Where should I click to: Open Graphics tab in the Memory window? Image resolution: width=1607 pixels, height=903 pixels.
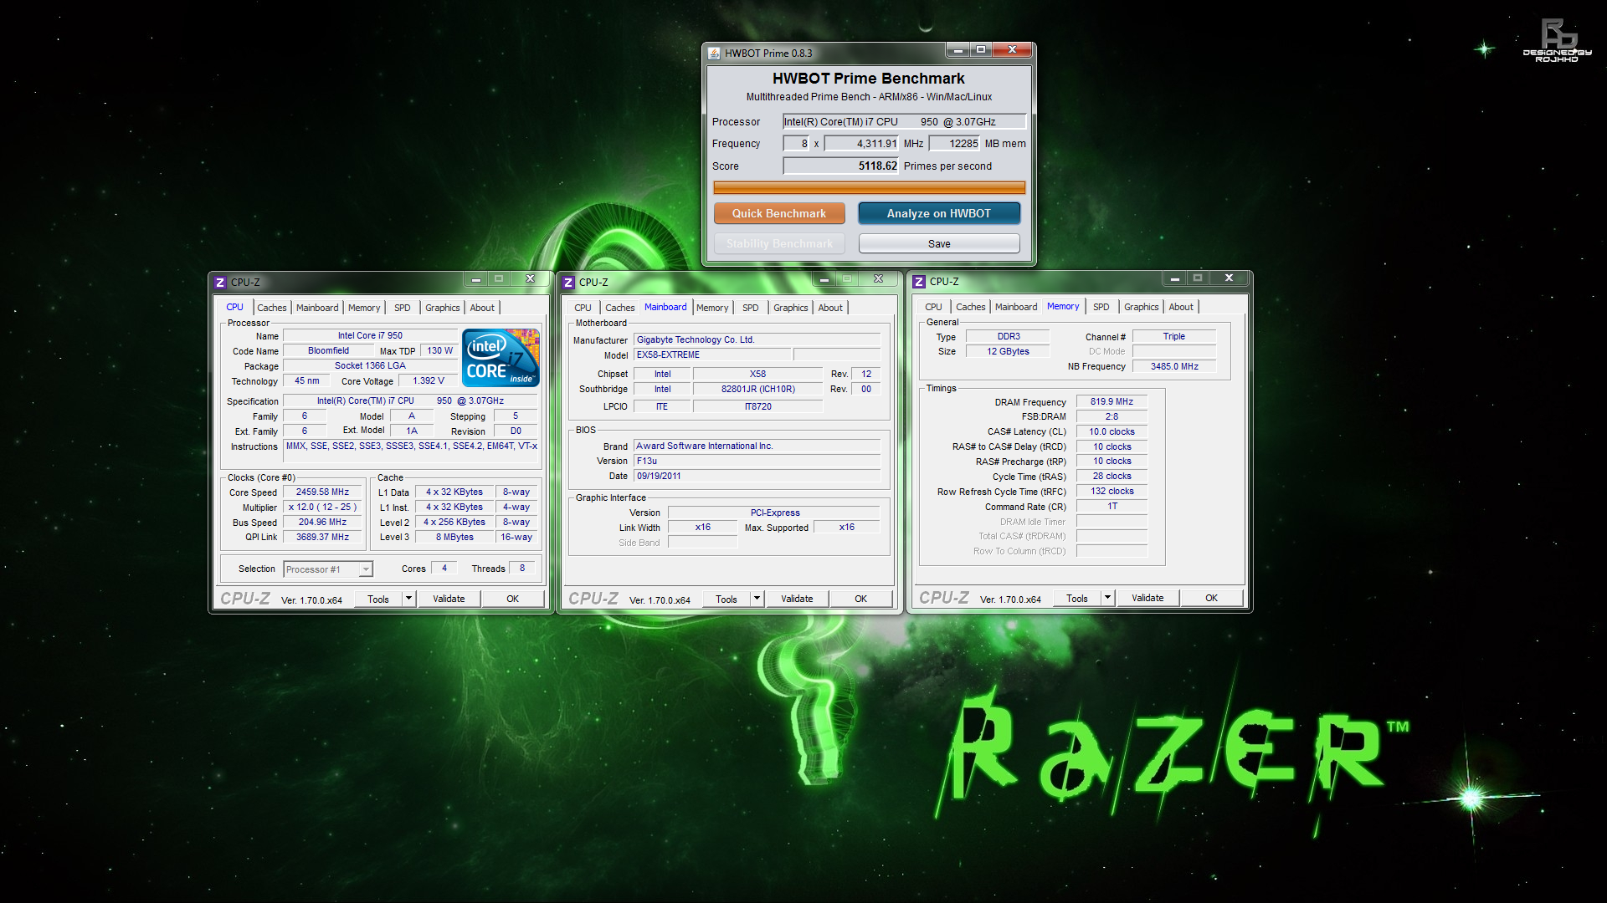(x=1142, y=307)
